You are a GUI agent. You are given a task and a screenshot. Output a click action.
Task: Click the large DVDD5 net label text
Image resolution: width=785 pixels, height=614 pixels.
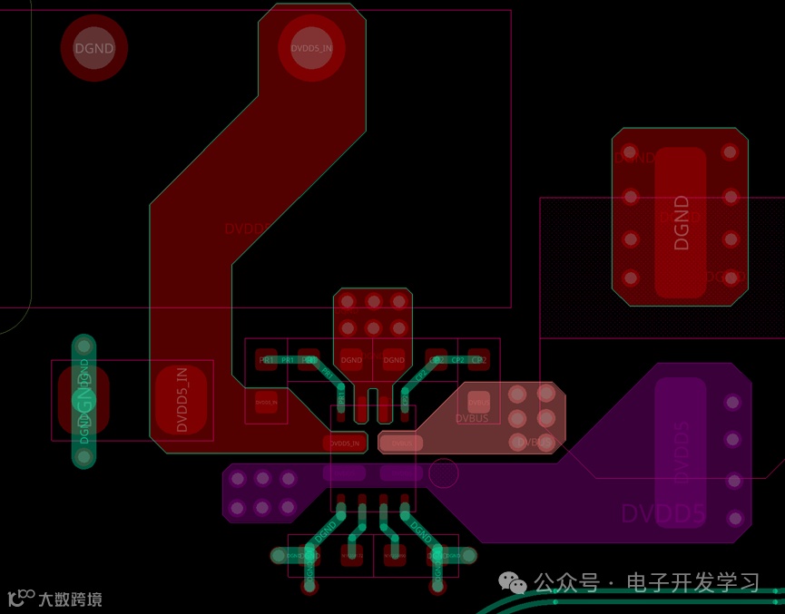tap(663, 514)
